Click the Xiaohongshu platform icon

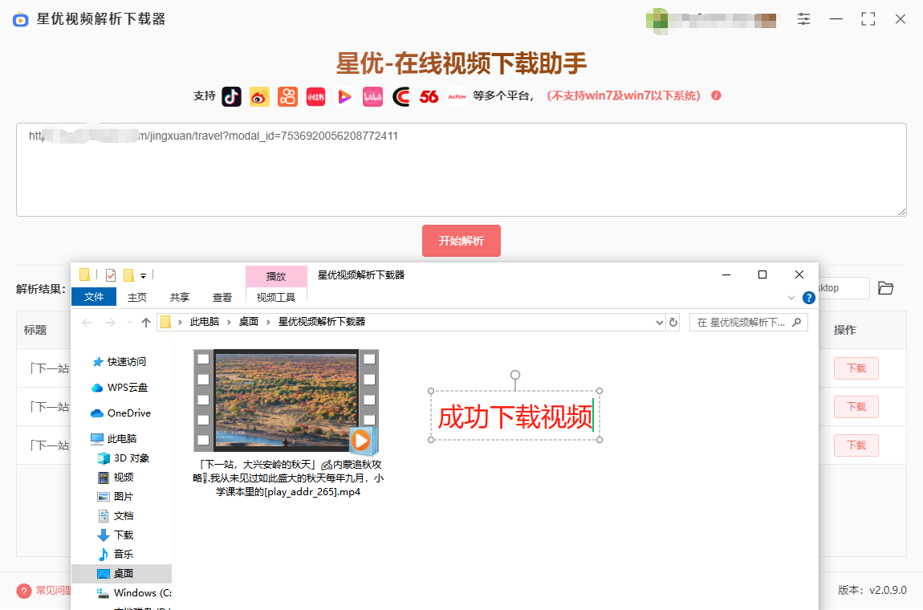pyautogui.click(x=316, y=96)
